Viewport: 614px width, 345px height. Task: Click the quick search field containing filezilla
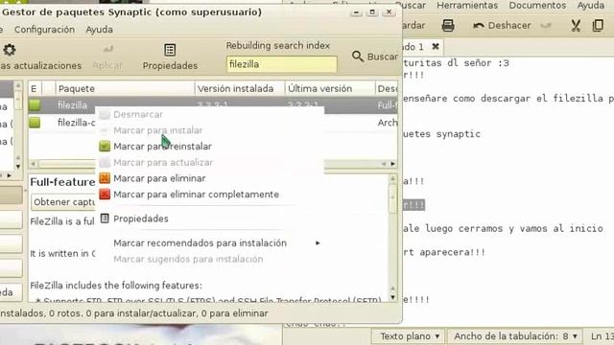point(281,64)
